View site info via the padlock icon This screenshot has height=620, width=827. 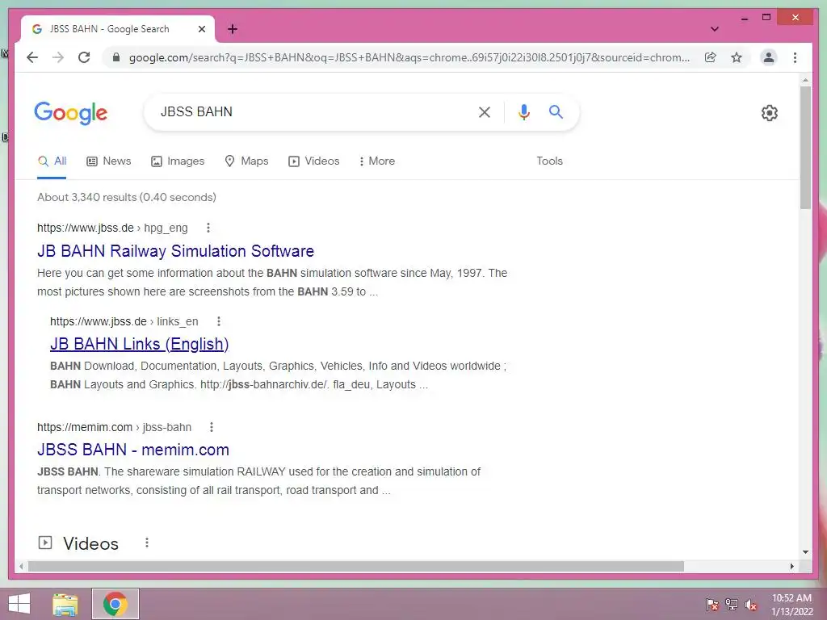pyautogui.click(x=116, y=57)
